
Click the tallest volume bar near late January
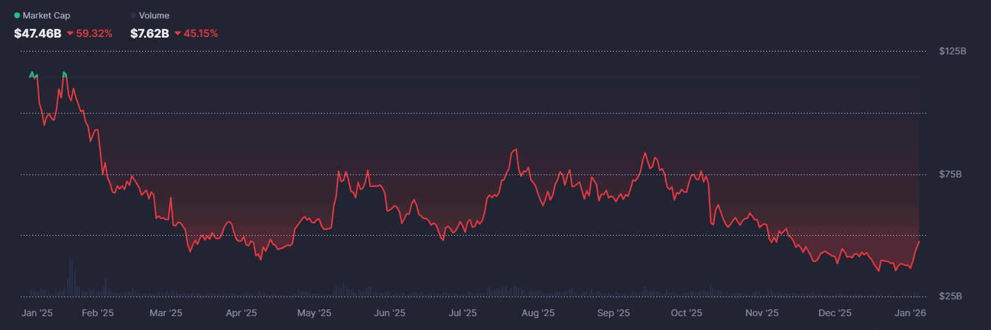tap(70, 277)
